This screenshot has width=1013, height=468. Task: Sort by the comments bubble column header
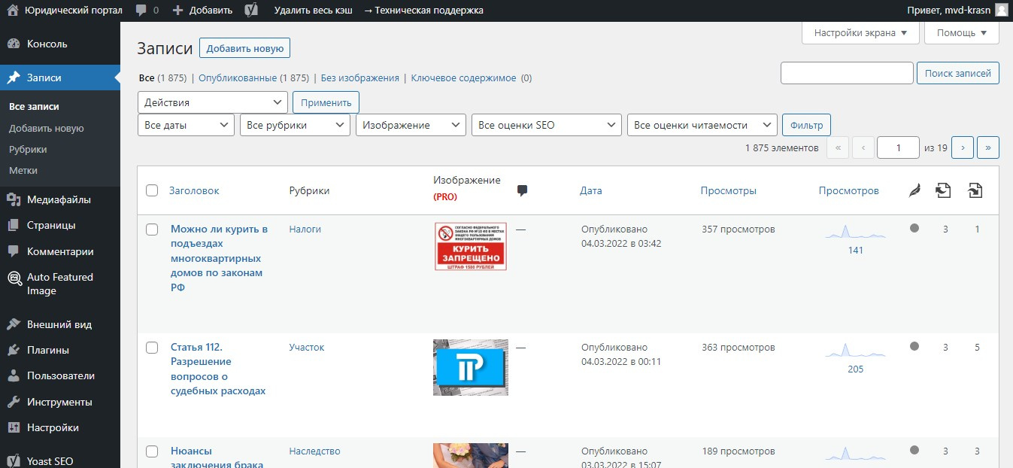[x=523, y=190]
